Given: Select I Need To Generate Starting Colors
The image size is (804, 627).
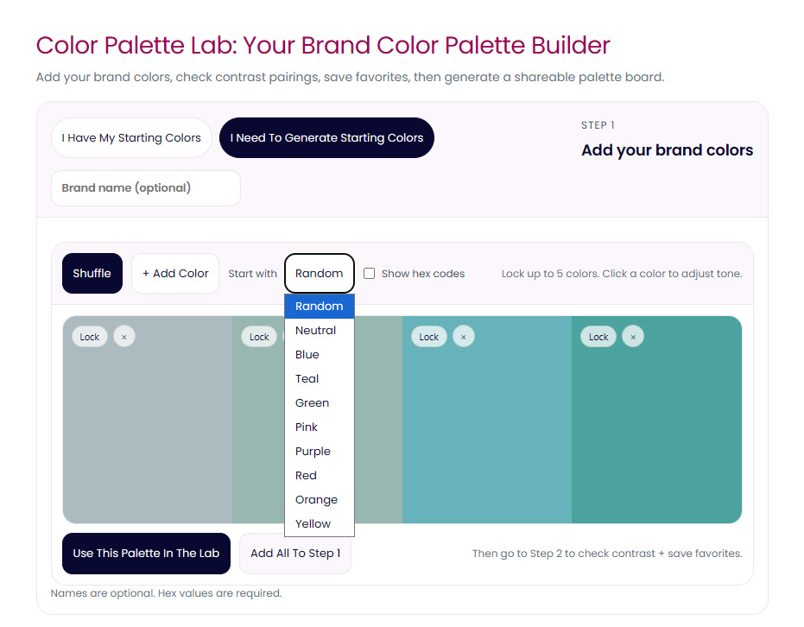Looking at the screenshot, I should (x=326, y=138).
